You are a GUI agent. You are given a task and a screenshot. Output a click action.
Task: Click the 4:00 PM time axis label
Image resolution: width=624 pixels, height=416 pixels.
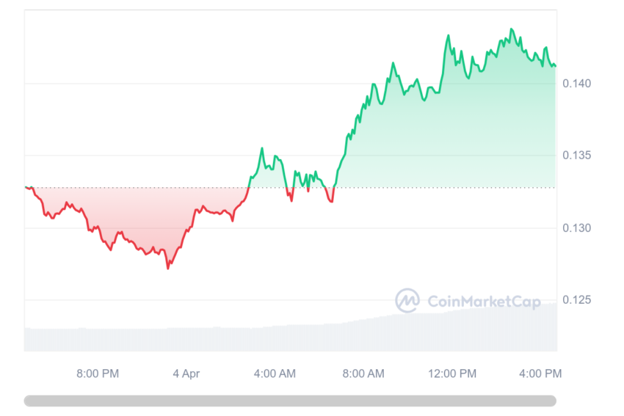pyautogui.click(x=540, y=374)
